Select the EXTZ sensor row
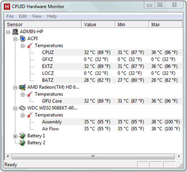 (x=112, y=66)
